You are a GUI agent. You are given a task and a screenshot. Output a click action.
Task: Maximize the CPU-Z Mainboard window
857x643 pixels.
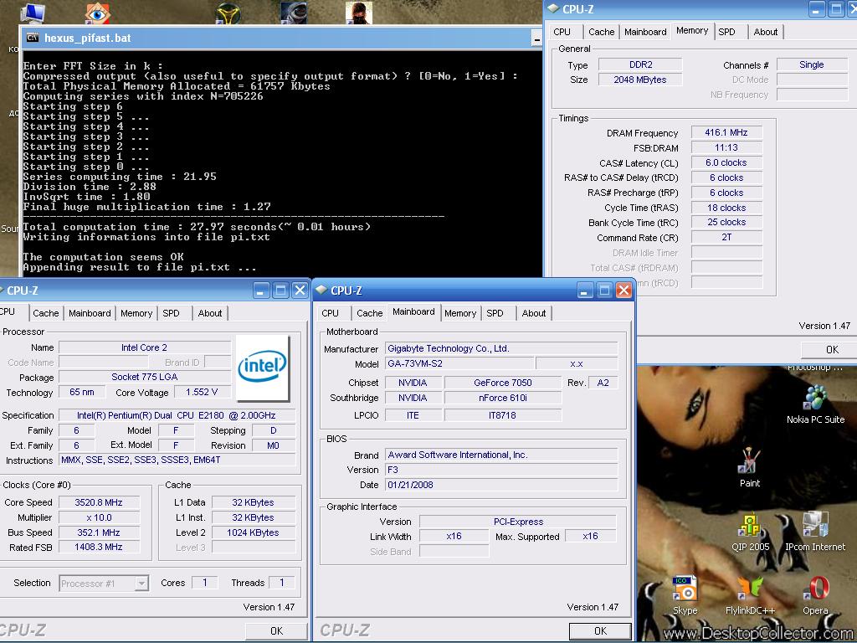click(x=604, y=290)
